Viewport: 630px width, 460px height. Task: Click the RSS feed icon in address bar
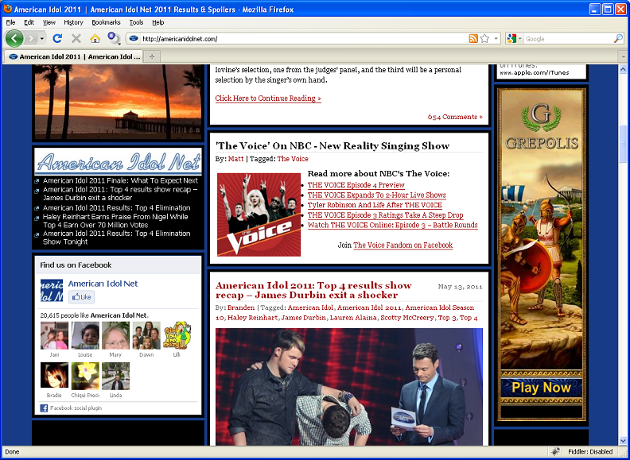473,38
